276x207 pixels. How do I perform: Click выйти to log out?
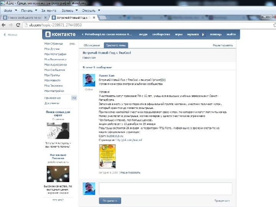[x=231, y=34]
